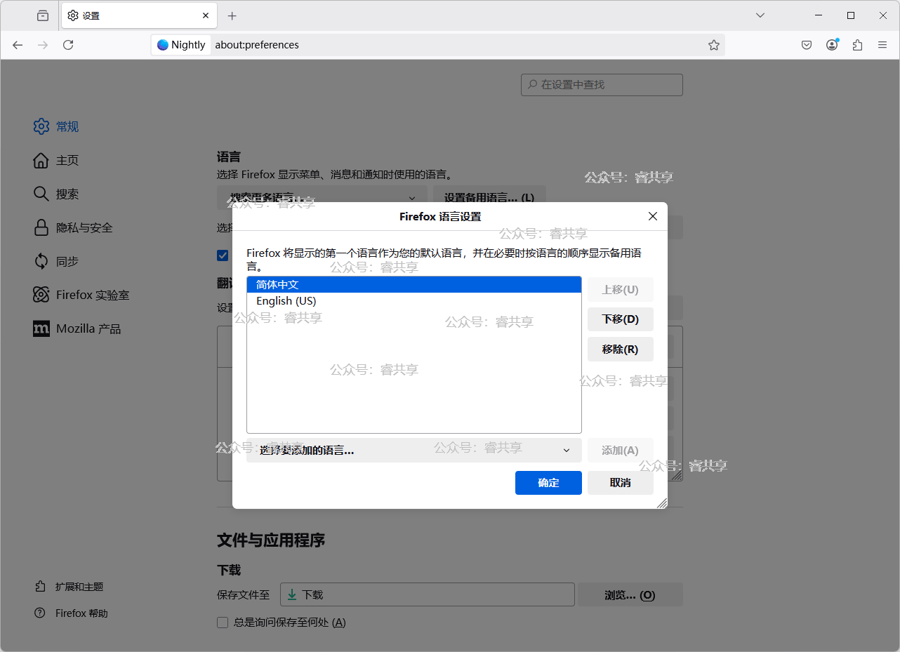Click the Nightly identity icon in address bar
This screenshot has width=900, height=652.
(x=181, y=45)
